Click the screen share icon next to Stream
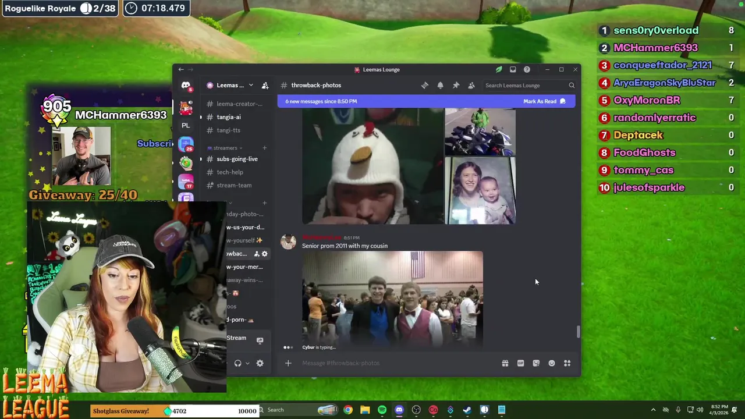 pyautogui.click(x=260, y=340)
